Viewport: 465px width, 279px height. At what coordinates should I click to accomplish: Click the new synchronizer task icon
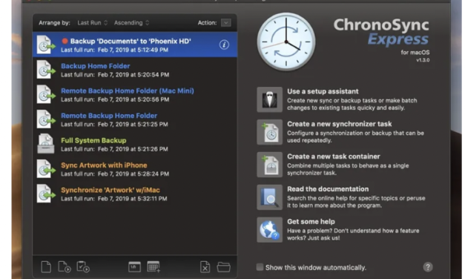(x=269, y=132)
